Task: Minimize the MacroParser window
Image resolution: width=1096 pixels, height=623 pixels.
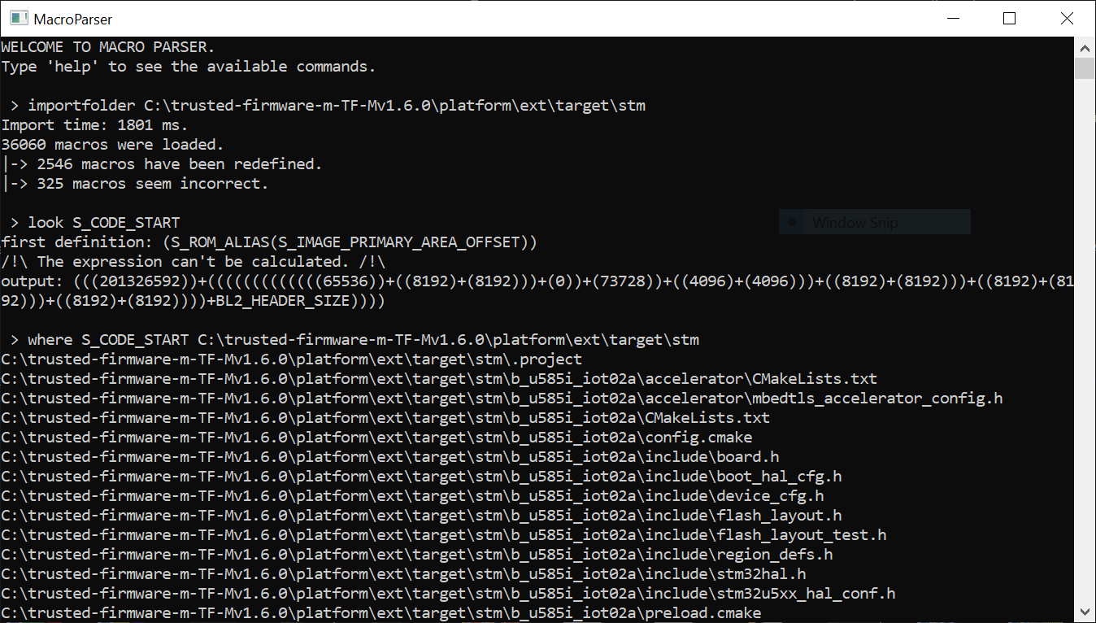Action: coord(952,18)
